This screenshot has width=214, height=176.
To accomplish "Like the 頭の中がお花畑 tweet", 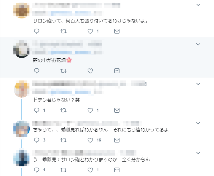I will tap(90, 71).
